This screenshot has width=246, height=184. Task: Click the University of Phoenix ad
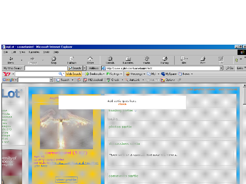click(x=12, y=166)
